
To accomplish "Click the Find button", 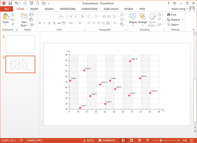I will point(171,15).
